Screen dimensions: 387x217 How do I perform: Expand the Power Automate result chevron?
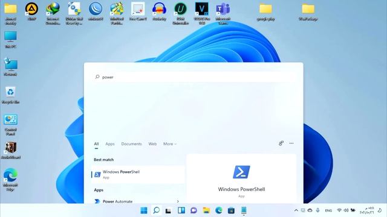(x=178, y=201)
